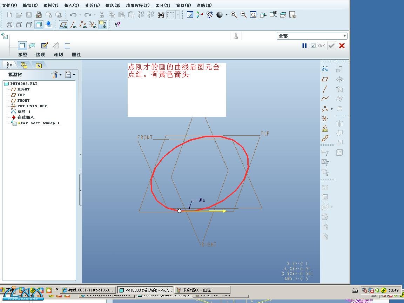
Task: Open the 参照 references panel
Action: (22, 55)
